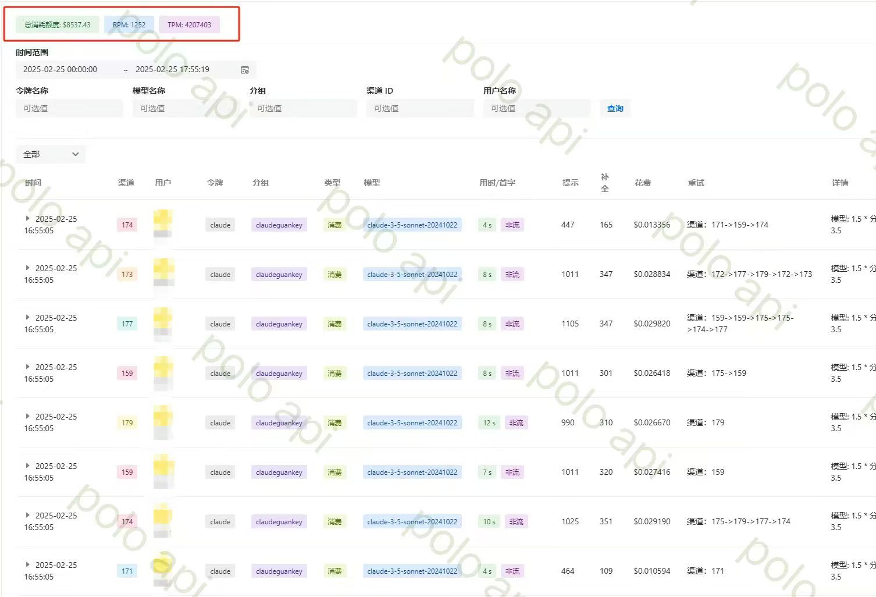Viewport: 876px width, 597px height.
Task: Click the 用时/首字 column header
Action: 497,183
